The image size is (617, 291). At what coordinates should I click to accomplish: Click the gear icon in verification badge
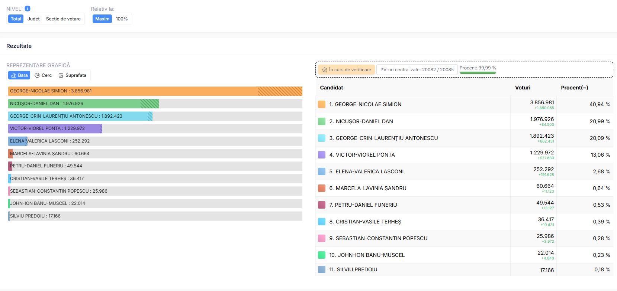pyautogui.click(x=325, y=70)
